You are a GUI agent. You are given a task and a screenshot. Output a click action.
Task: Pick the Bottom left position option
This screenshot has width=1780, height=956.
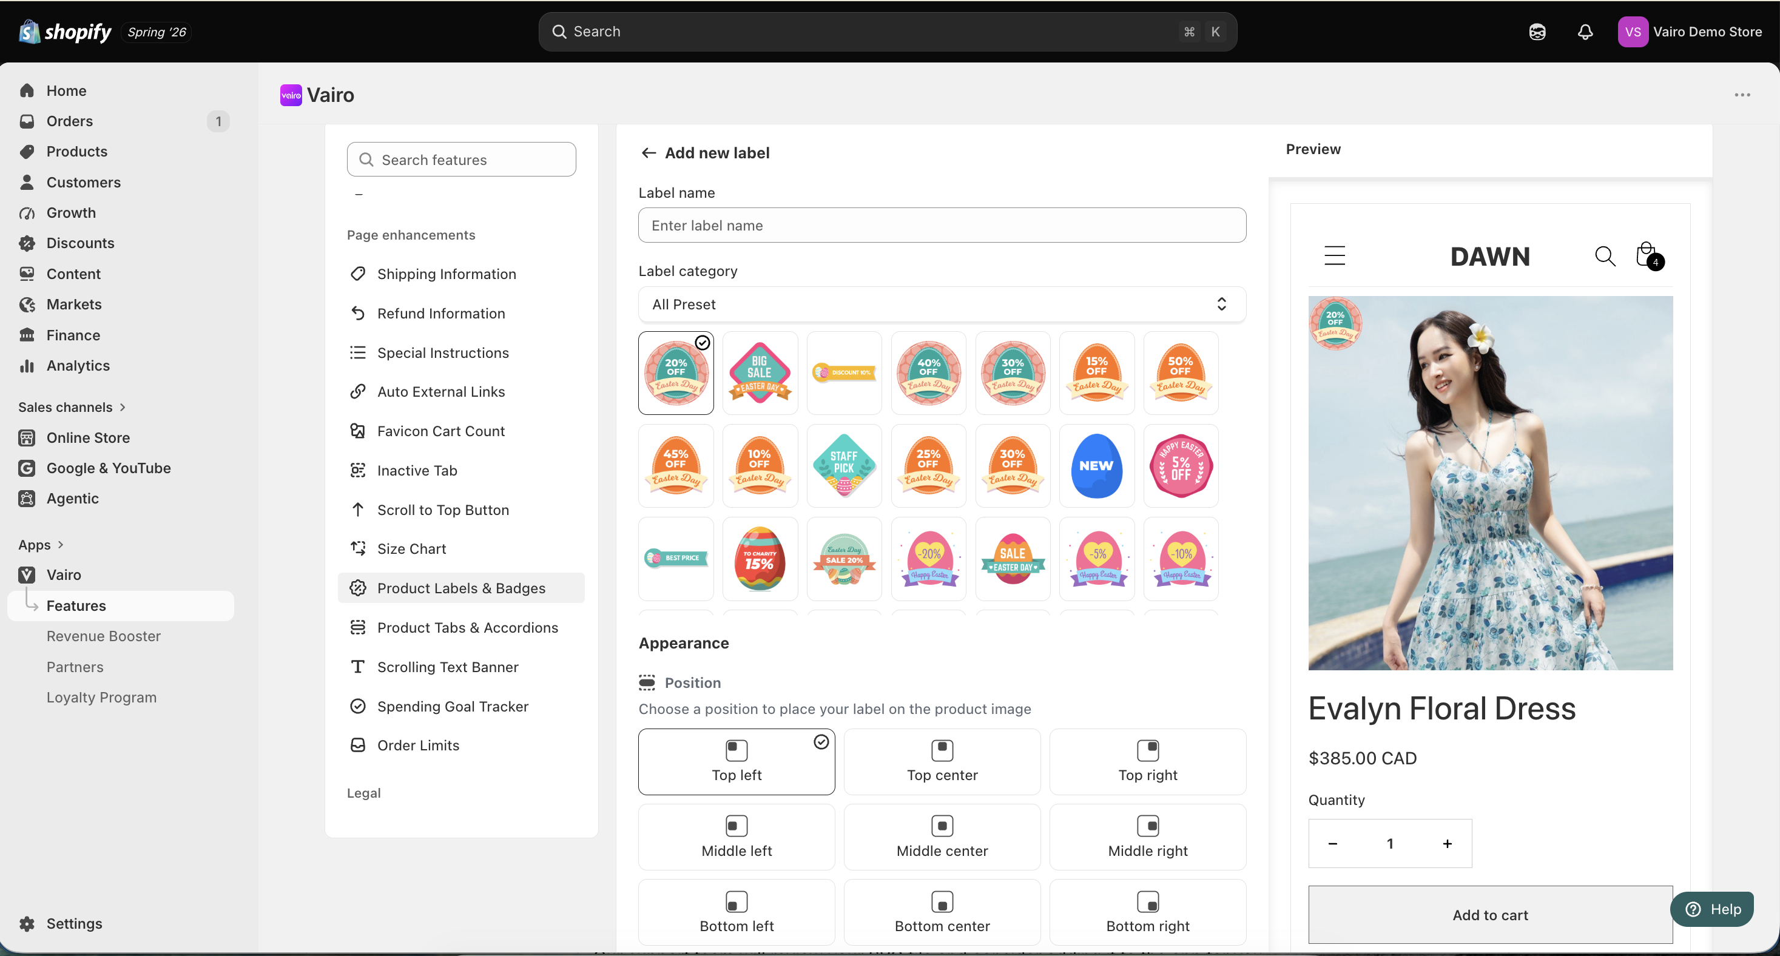click(737, 912)
